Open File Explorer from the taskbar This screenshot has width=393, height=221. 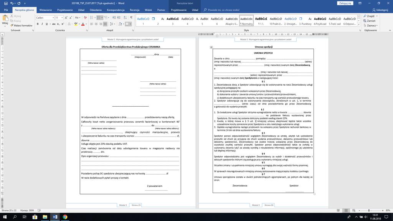pos(45,217)
